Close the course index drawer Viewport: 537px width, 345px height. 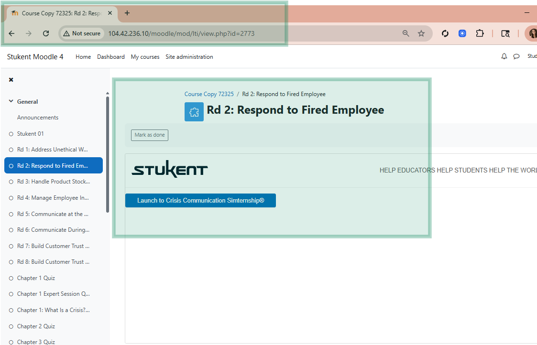point(11,80)
